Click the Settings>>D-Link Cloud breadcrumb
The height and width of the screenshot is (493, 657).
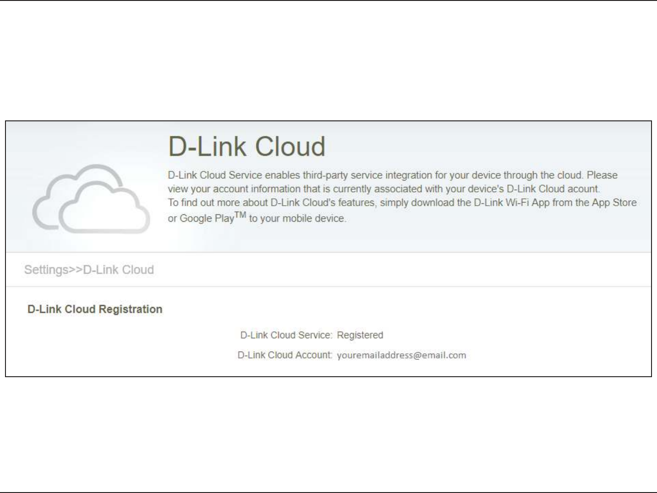(89, 270)
